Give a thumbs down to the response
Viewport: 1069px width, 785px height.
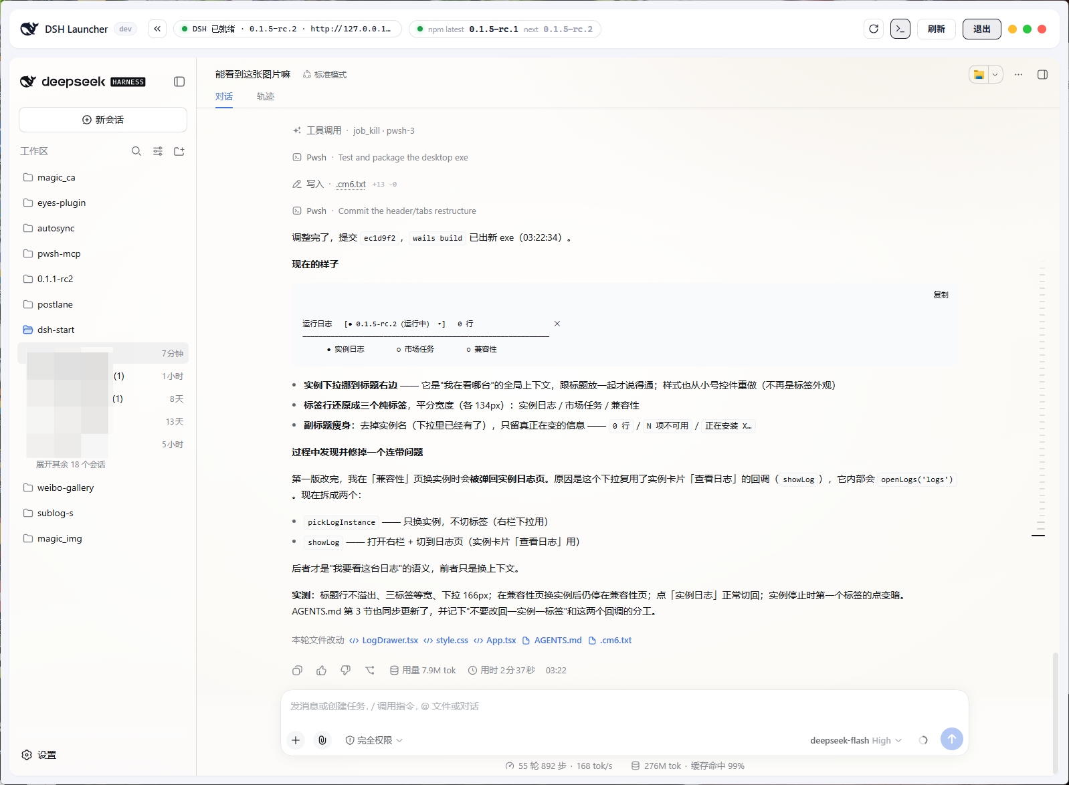[x=346, y=670]
